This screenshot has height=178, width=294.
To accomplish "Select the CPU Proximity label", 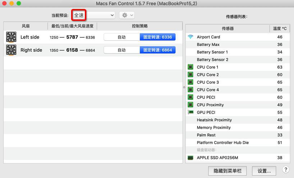I will pos(210,105).
